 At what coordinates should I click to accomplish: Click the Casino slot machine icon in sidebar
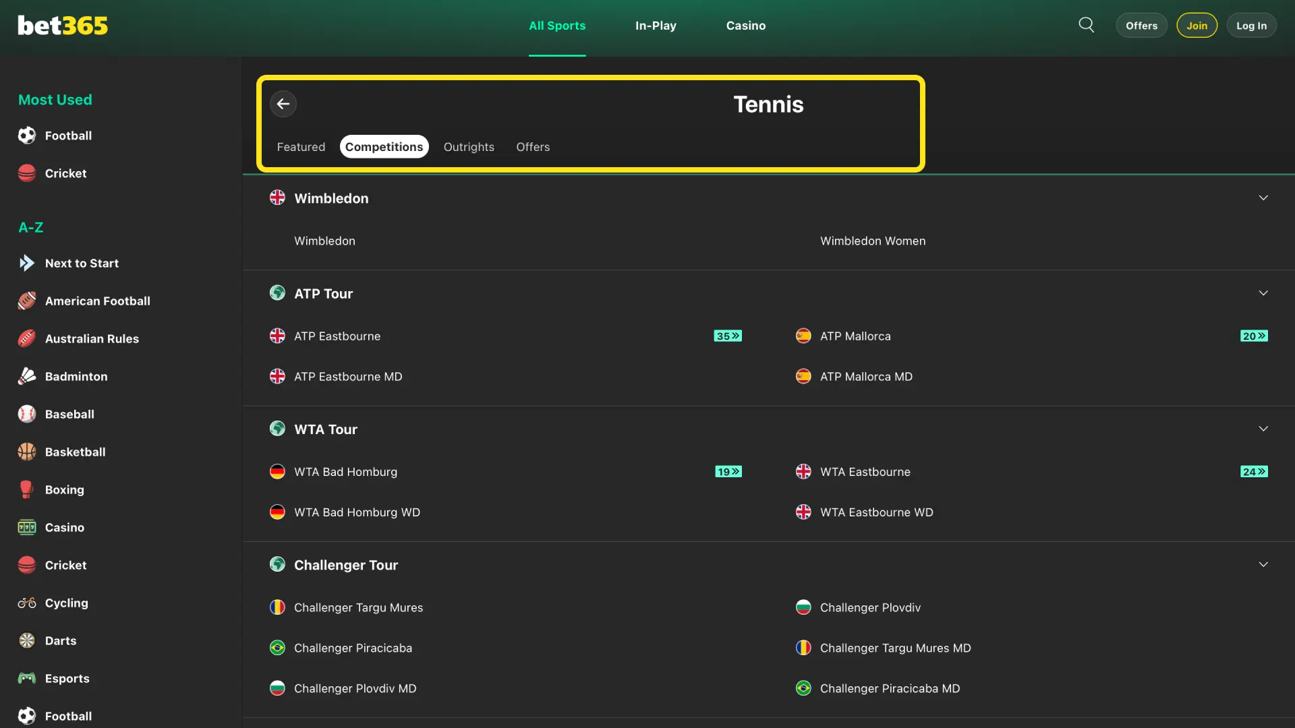[27, 527]
